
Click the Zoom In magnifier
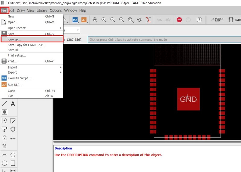[x=104, y=20]
